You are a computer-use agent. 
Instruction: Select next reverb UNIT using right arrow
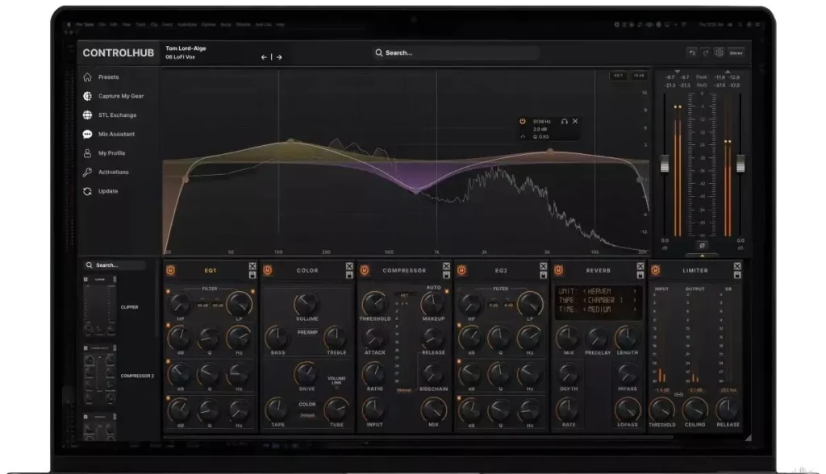[635, 291]
